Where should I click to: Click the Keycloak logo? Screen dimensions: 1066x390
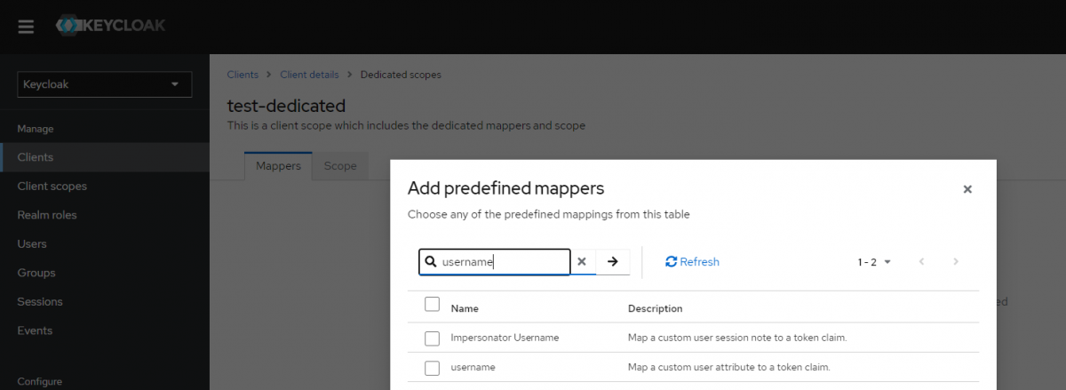110,26
